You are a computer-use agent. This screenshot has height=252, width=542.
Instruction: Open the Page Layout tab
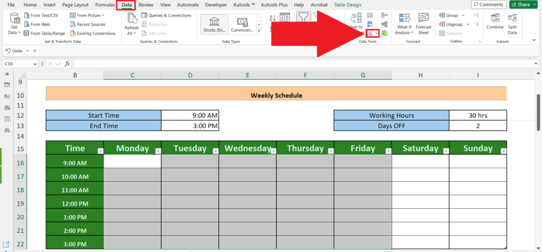coord(75,5)
